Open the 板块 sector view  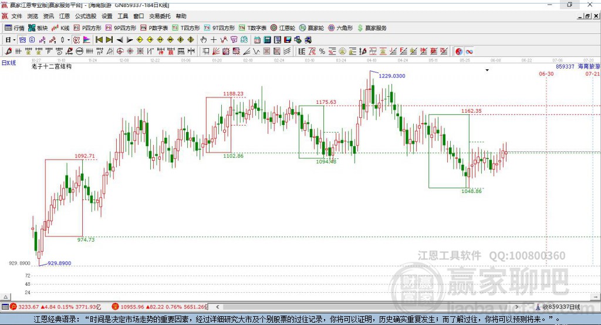(38, 28)
